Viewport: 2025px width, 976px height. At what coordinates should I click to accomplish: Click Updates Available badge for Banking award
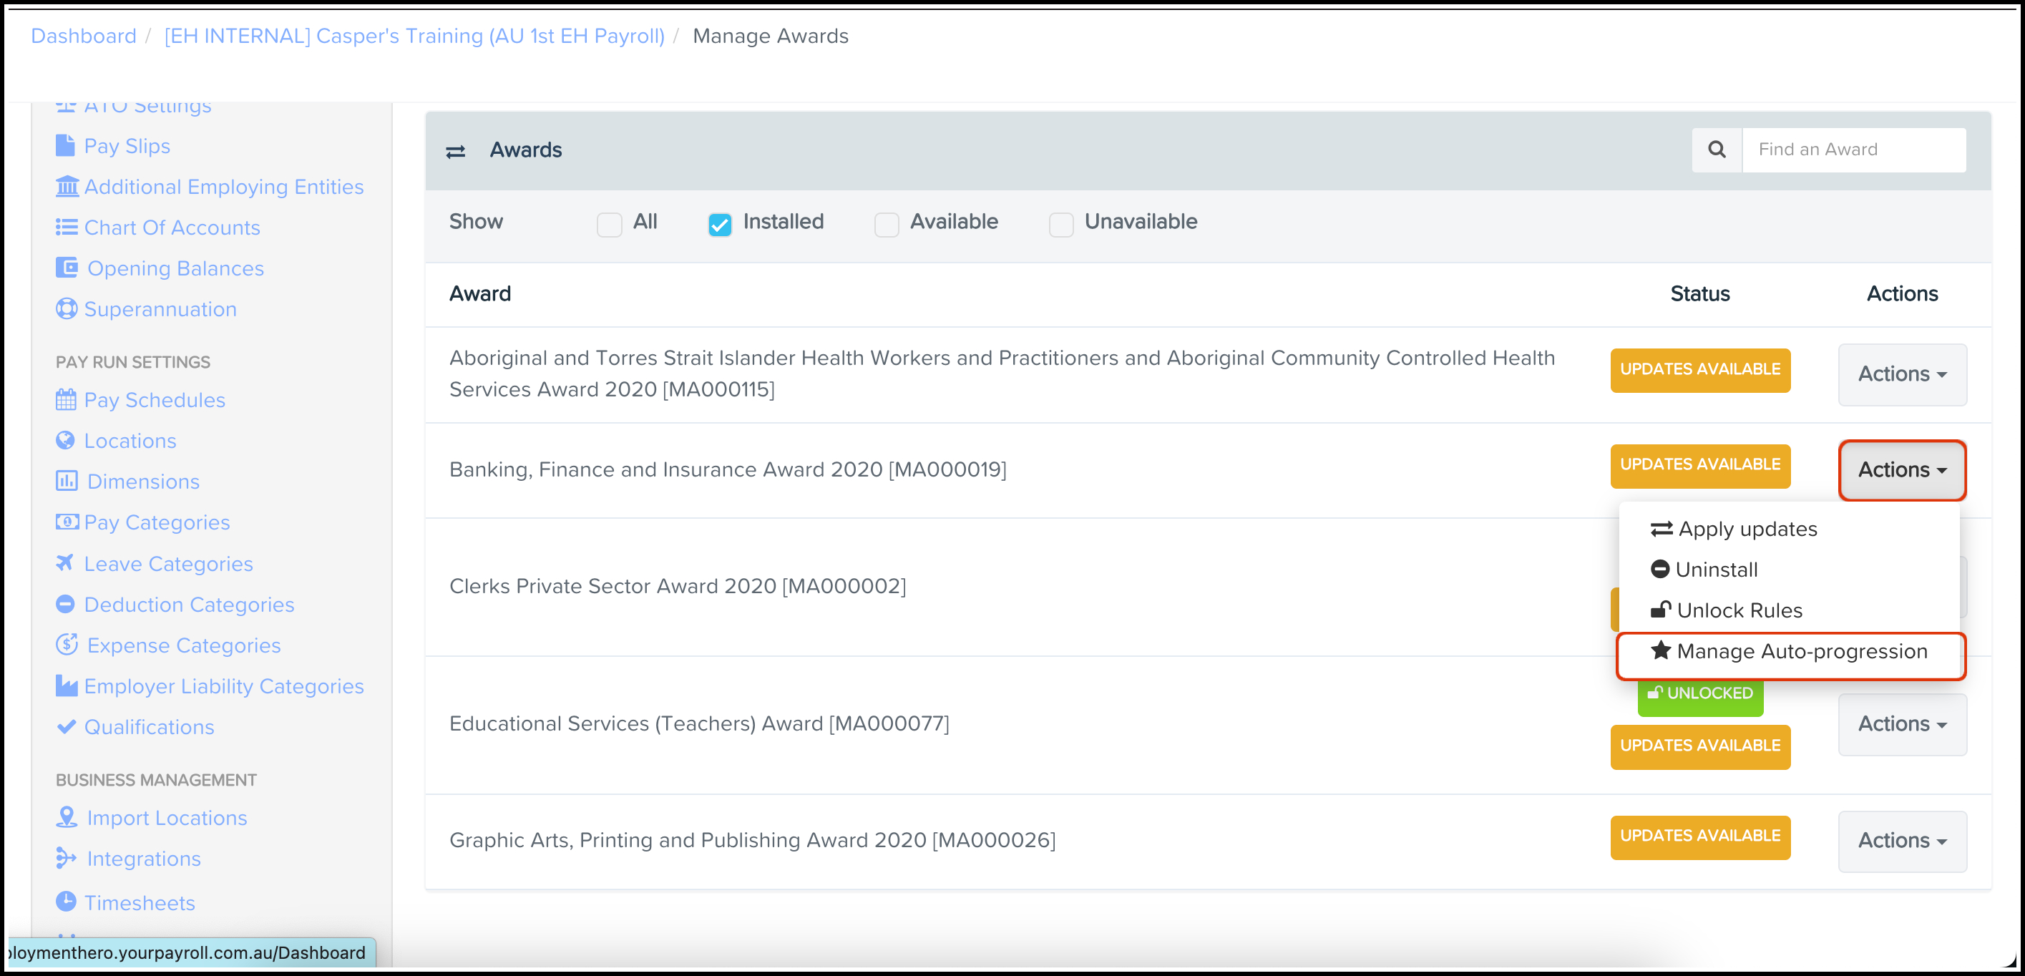[x=1699, y=465]
